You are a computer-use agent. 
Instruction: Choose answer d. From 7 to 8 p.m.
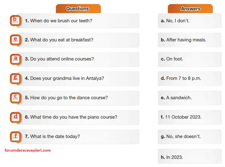(190, 78)
